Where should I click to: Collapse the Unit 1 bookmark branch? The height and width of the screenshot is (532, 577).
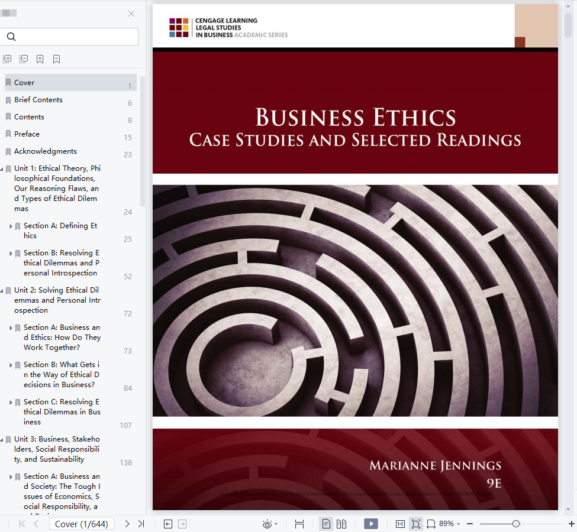[2, 169]
